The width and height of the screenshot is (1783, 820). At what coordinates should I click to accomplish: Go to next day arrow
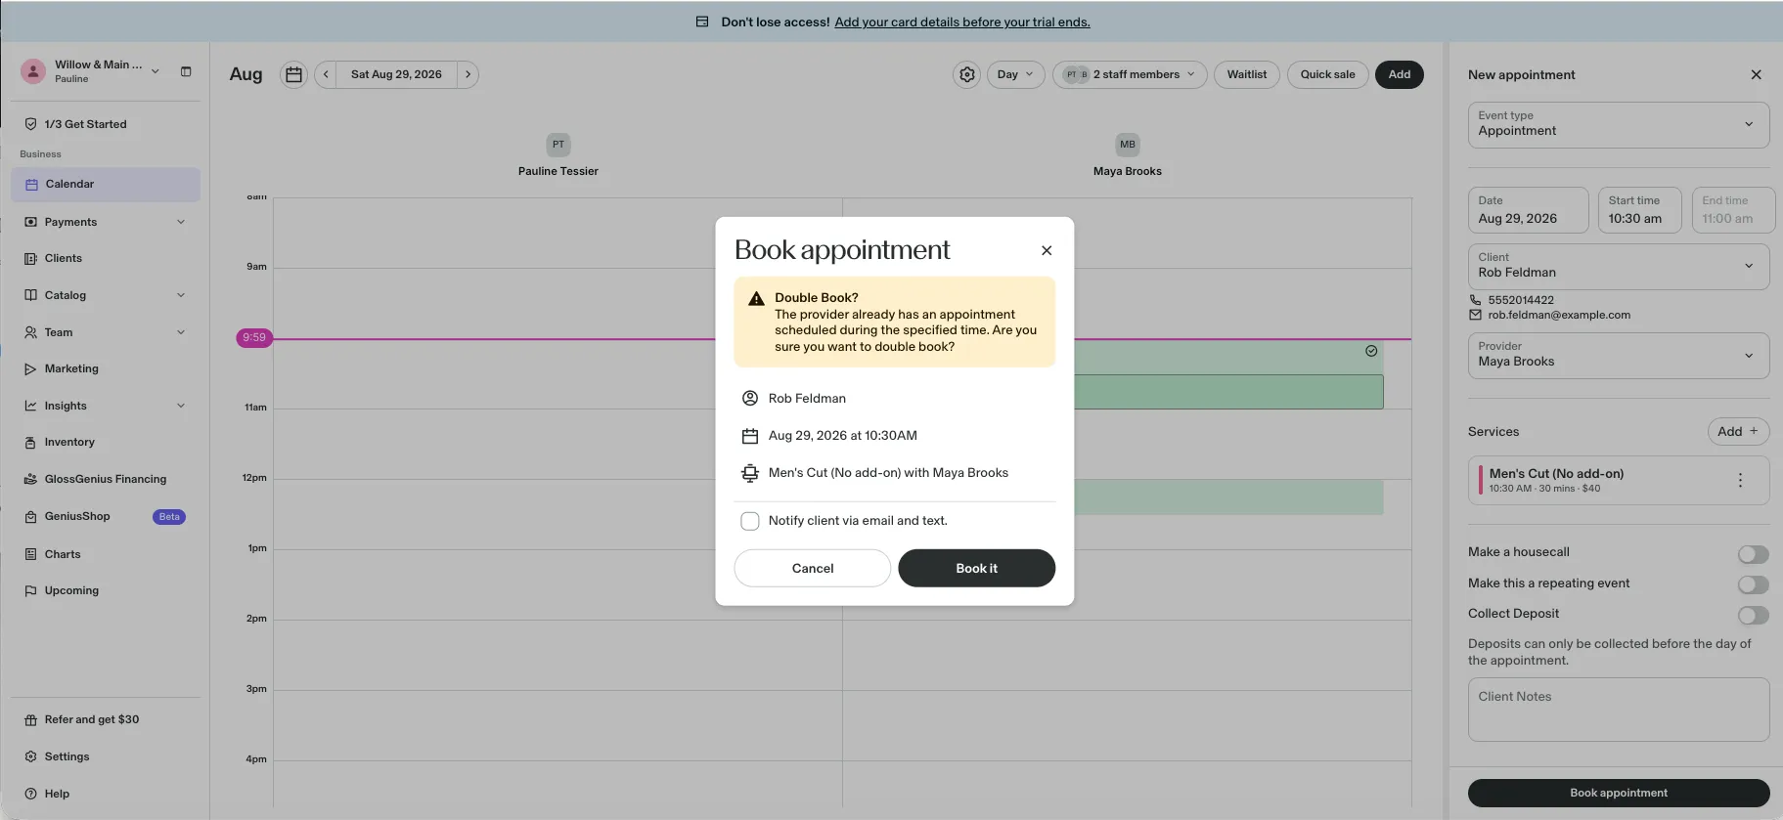coord(468,74)
